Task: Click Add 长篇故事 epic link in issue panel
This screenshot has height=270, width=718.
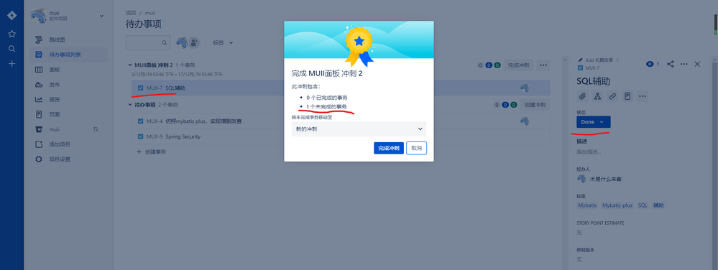Action: 598,60
